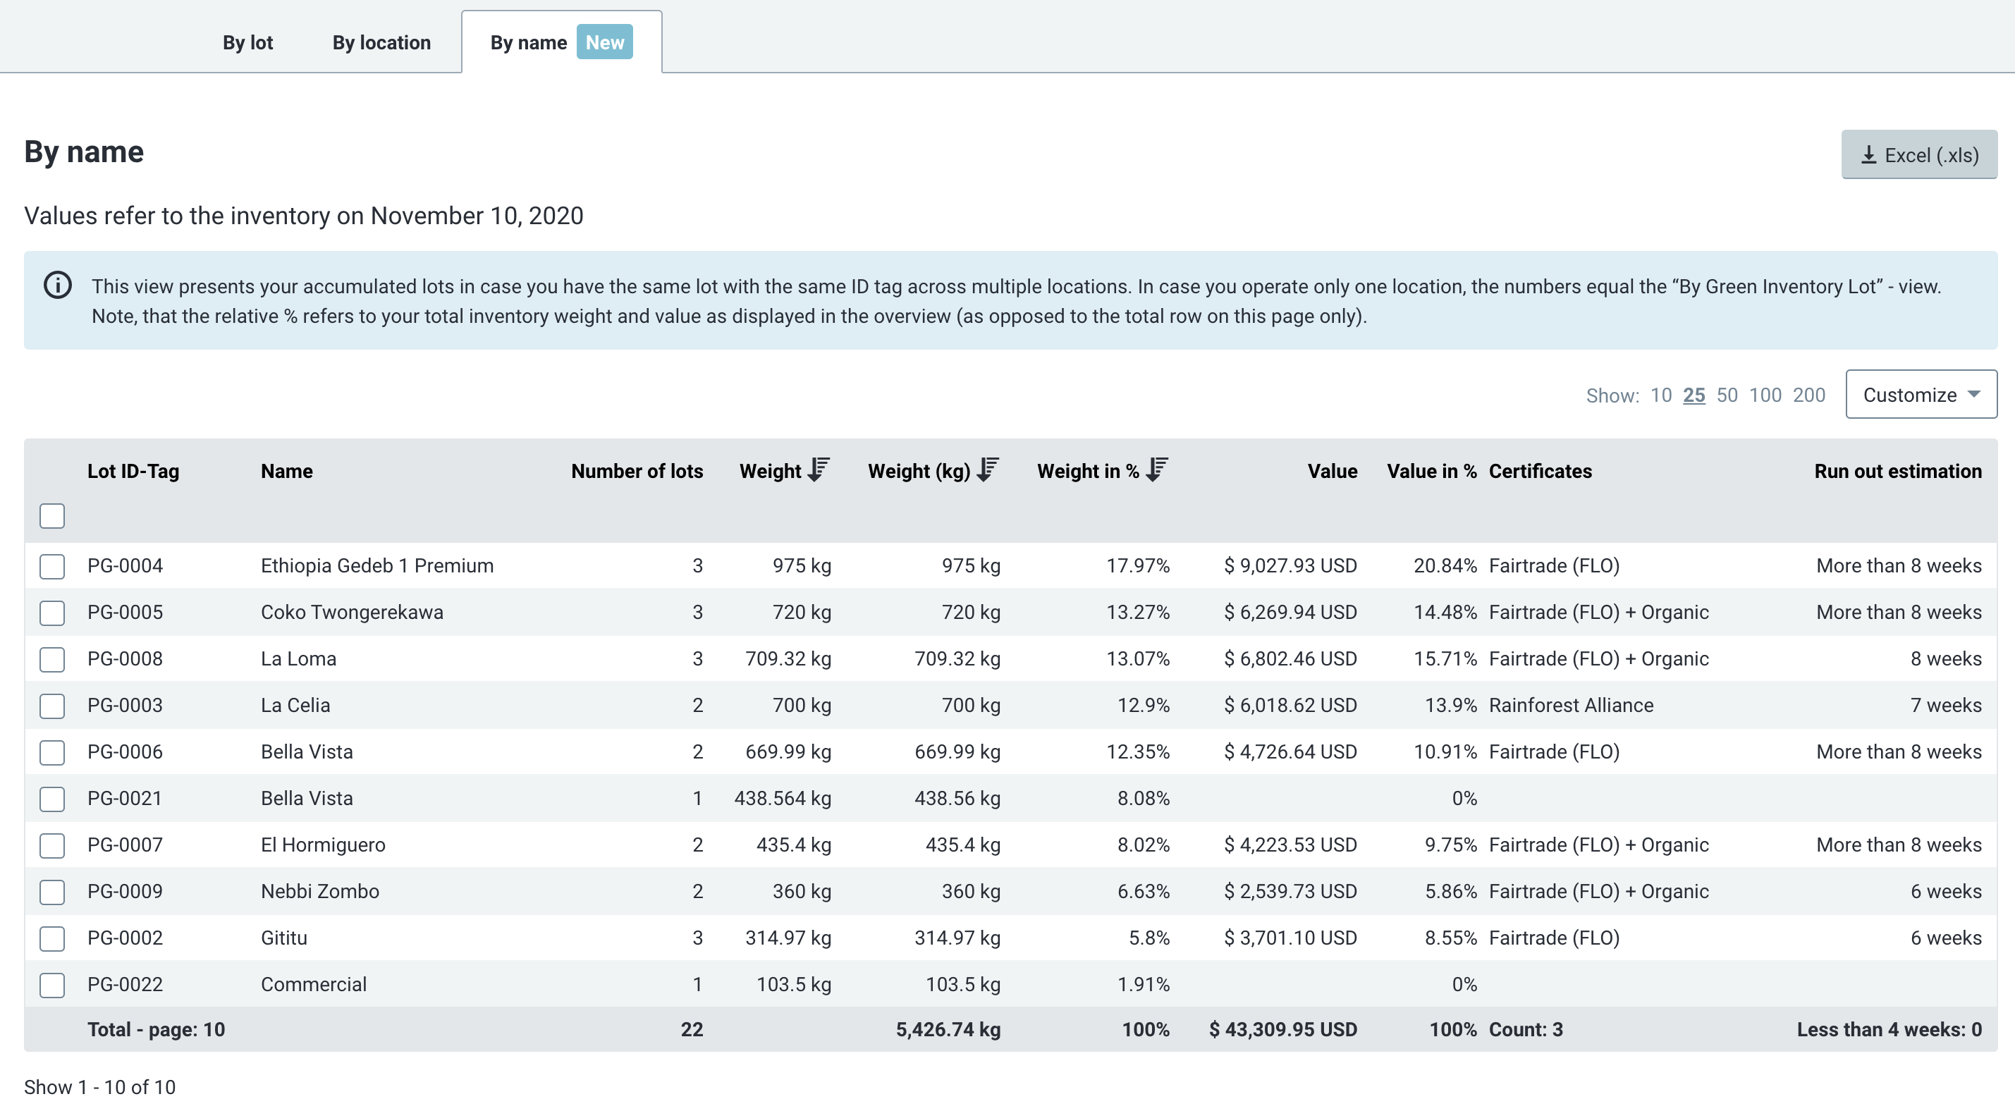Click the Nebbi Zombo name cell
The width and height of the screenshot is (2015, 1111).
pos(320,891)
